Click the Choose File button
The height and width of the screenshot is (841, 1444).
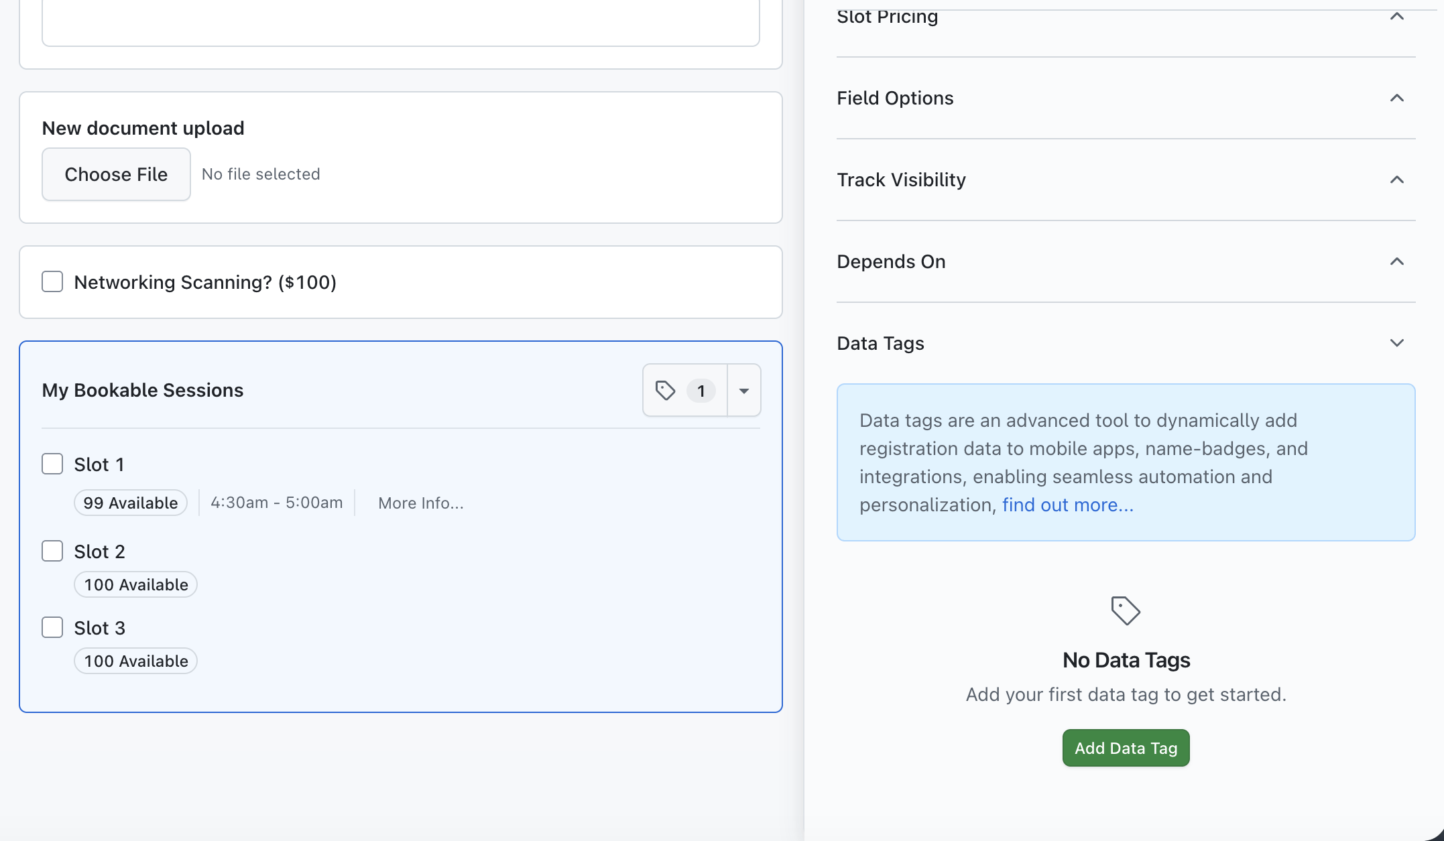pos(116,174)
